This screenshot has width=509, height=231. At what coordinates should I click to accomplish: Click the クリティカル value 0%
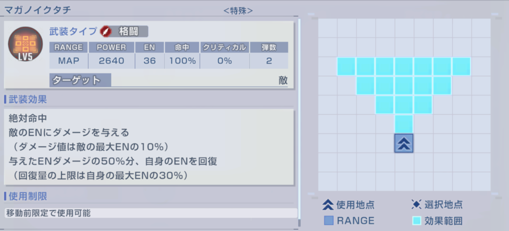pos(224,61)
